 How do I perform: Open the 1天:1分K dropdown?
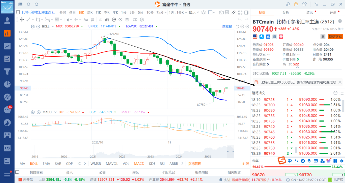pyautogui.click(x=178, y=12)
